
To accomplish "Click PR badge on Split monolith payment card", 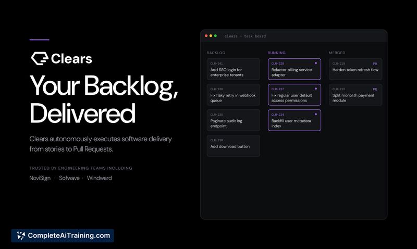I will (x=375, y=89).
